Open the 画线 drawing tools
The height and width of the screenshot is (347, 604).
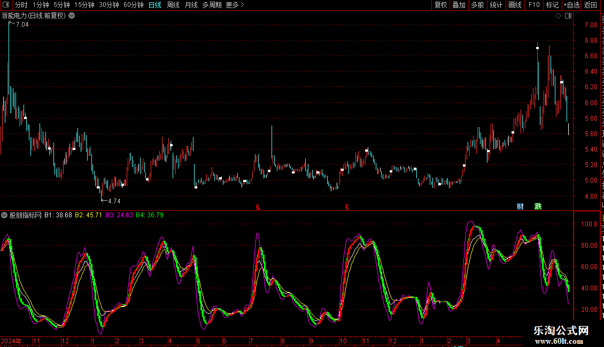click(515, 5)
